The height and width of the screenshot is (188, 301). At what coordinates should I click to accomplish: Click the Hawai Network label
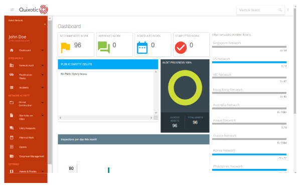225,120
